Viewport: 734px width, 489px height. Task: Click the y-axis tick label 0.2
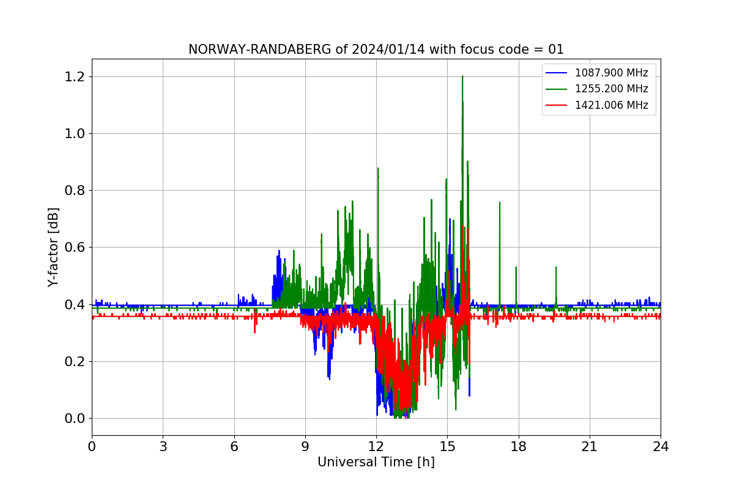[x=75, y=362]
